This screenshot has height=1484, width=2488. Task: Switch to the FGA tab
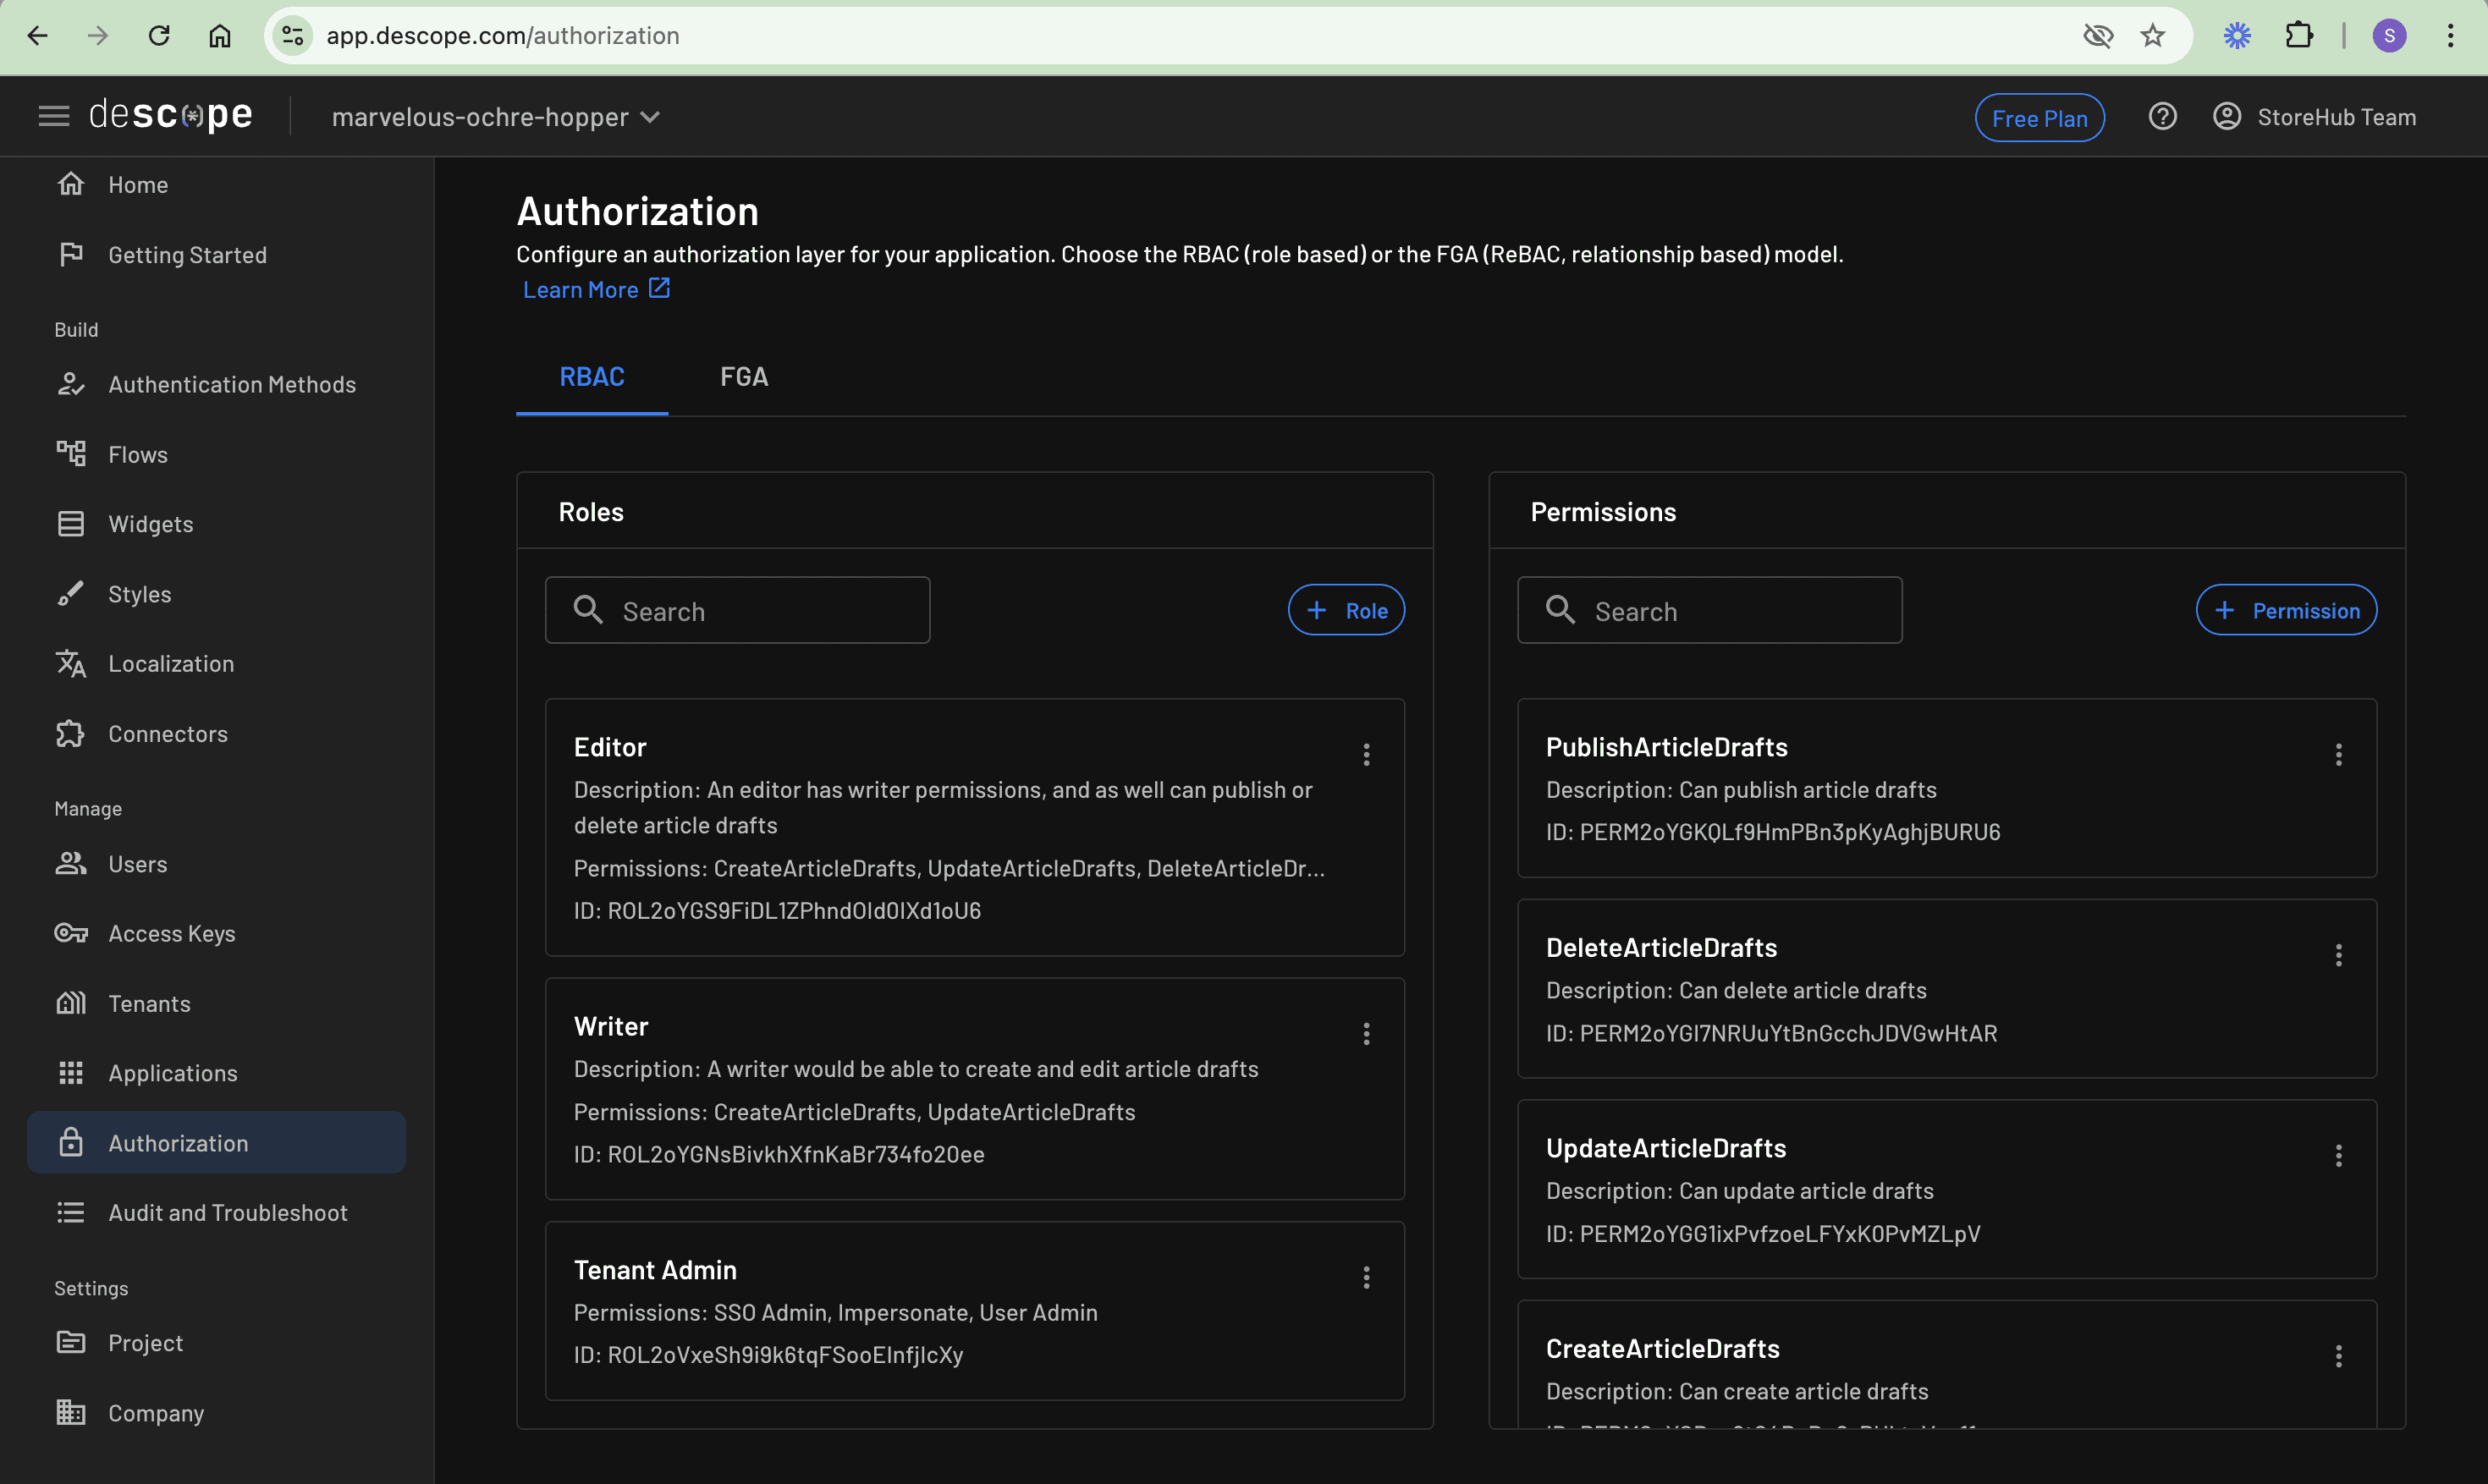pos(744,377)
